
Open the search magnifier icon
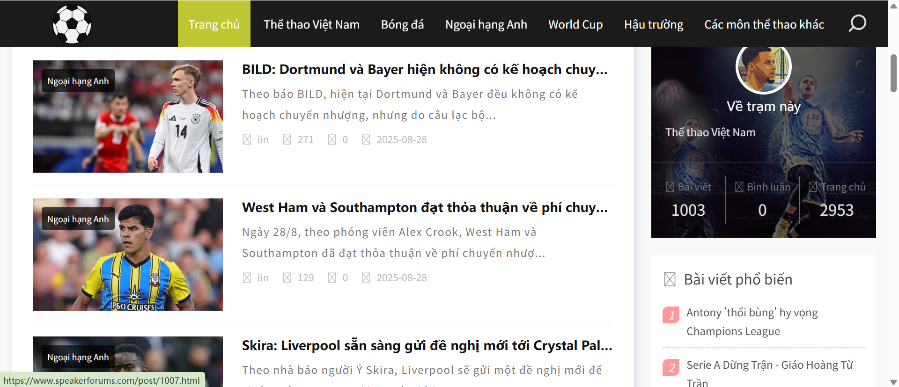pos(857,23)
